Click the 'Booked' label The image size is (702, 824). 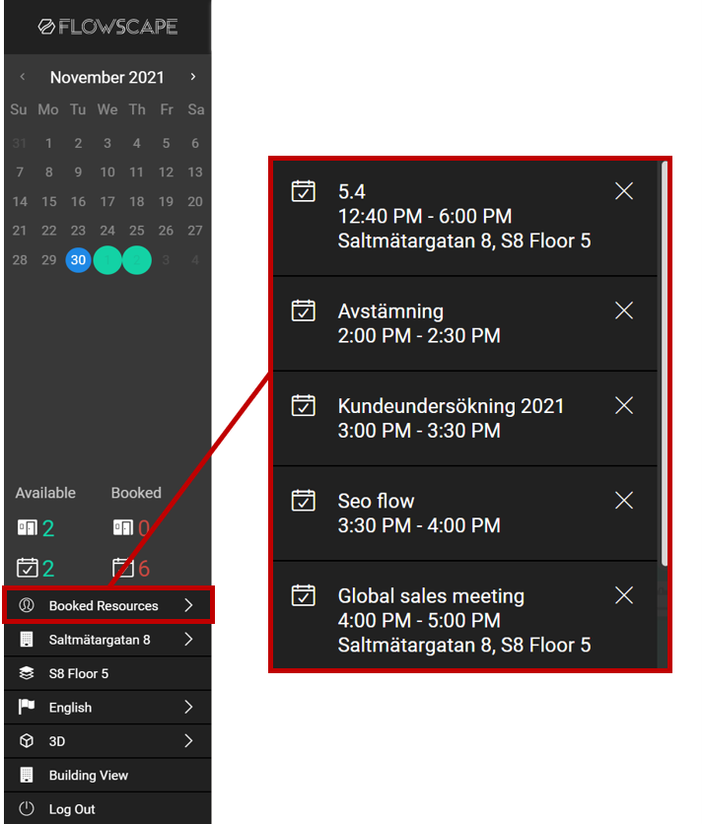(136, 493)
